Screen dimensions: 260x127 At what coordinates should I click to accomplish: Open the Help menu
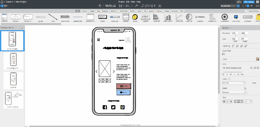pyautogui.click(x=138, y=2)
